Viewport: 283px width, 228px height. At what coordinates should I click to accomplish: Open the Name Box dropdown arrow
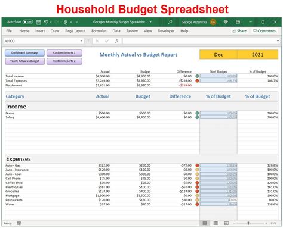[x=81, y=41]
